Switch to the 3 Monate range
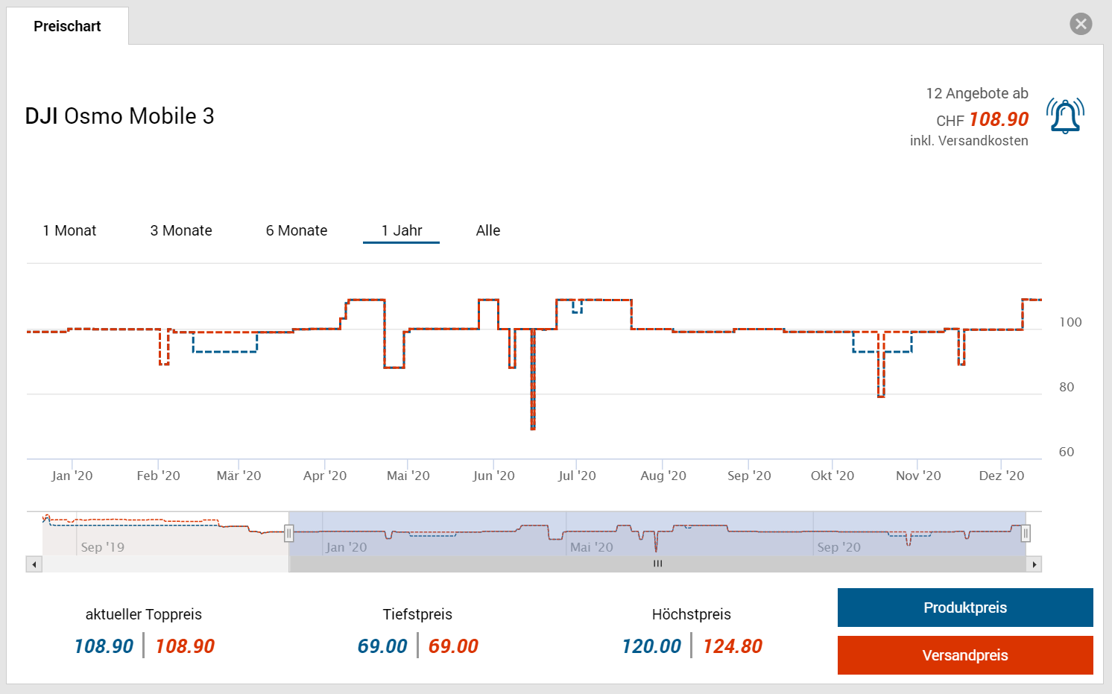 pos(181,230)
